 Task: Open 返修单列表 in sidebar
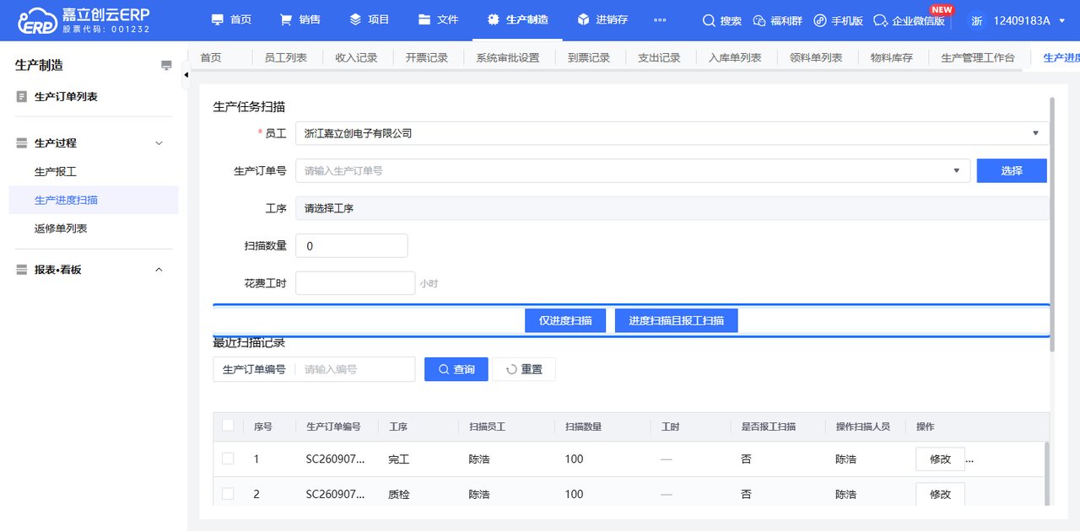click(x=61, y=228)
